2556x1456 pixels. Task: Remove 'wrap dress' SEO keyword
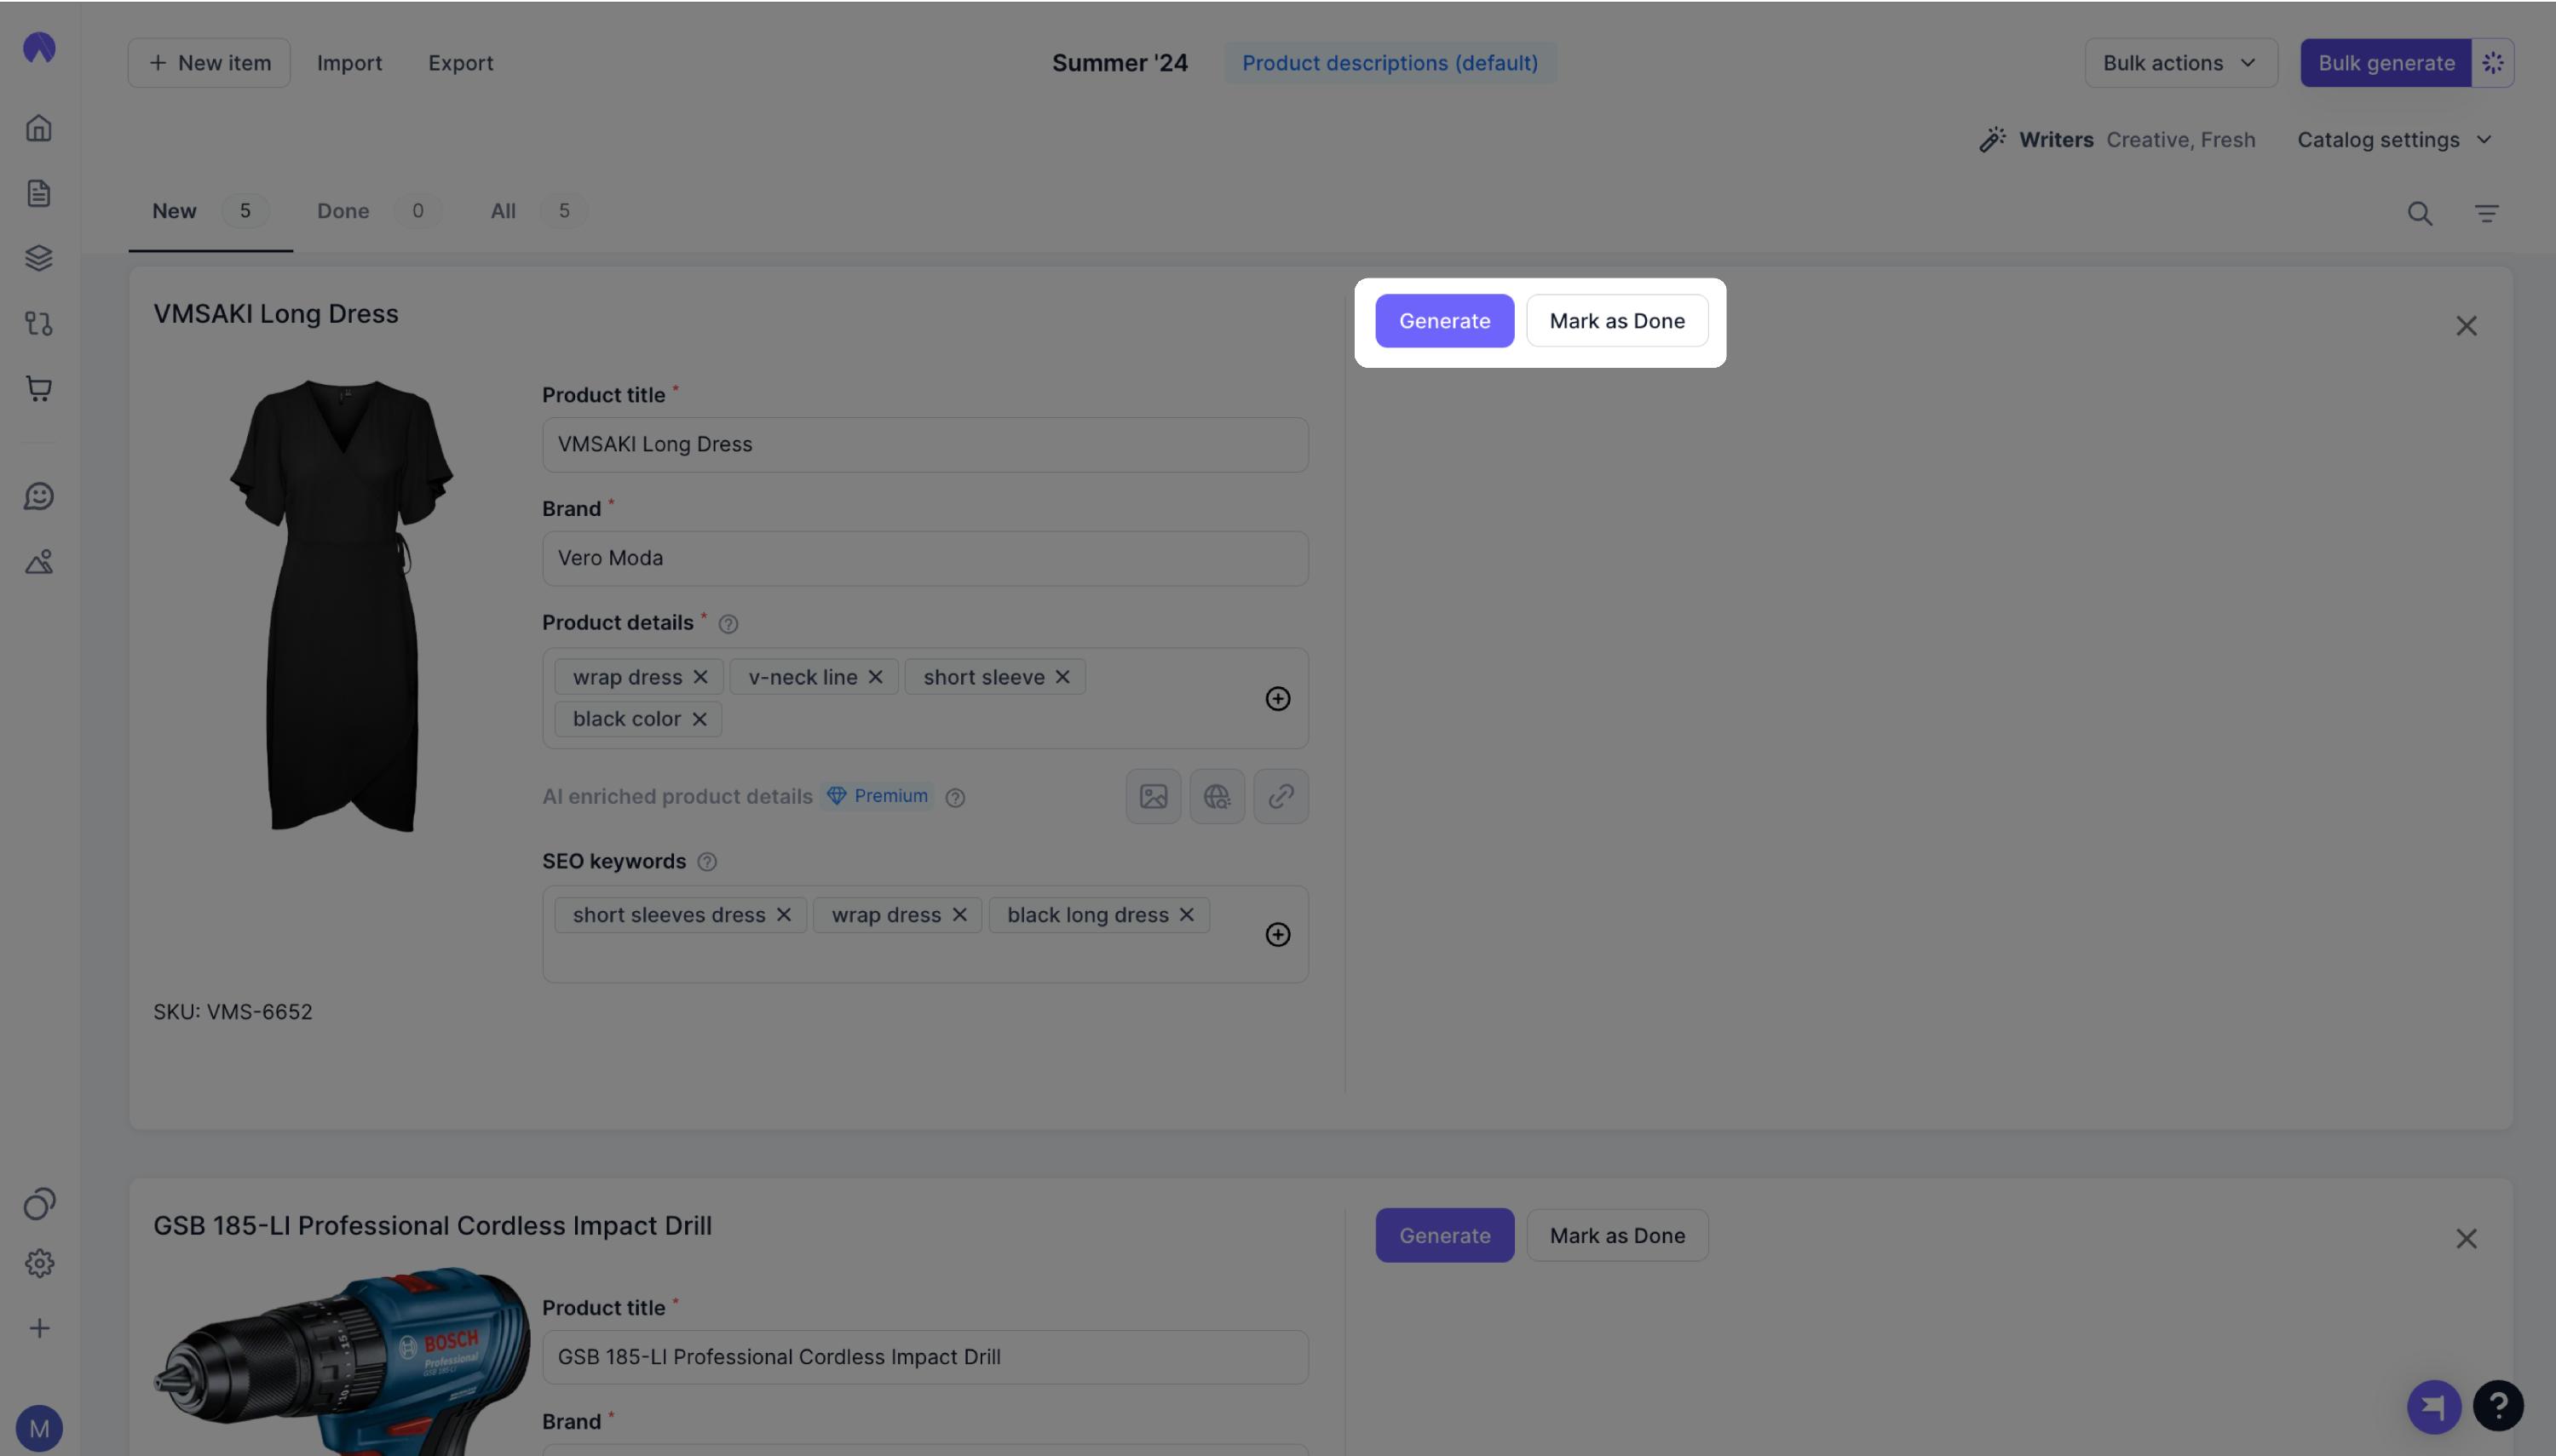(959, 915)
